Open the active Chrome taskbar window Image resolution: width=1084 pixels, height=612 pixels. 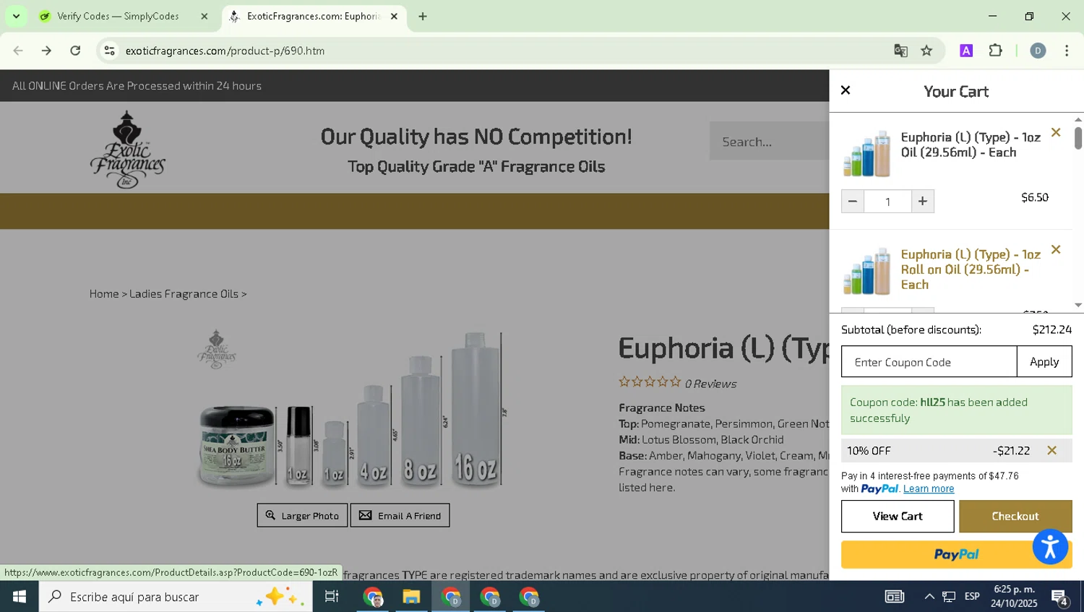coord(451,597)
